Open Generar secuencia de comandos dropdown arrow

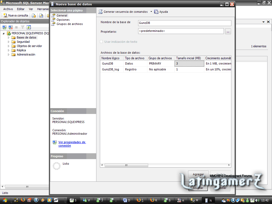pos(151,12)
